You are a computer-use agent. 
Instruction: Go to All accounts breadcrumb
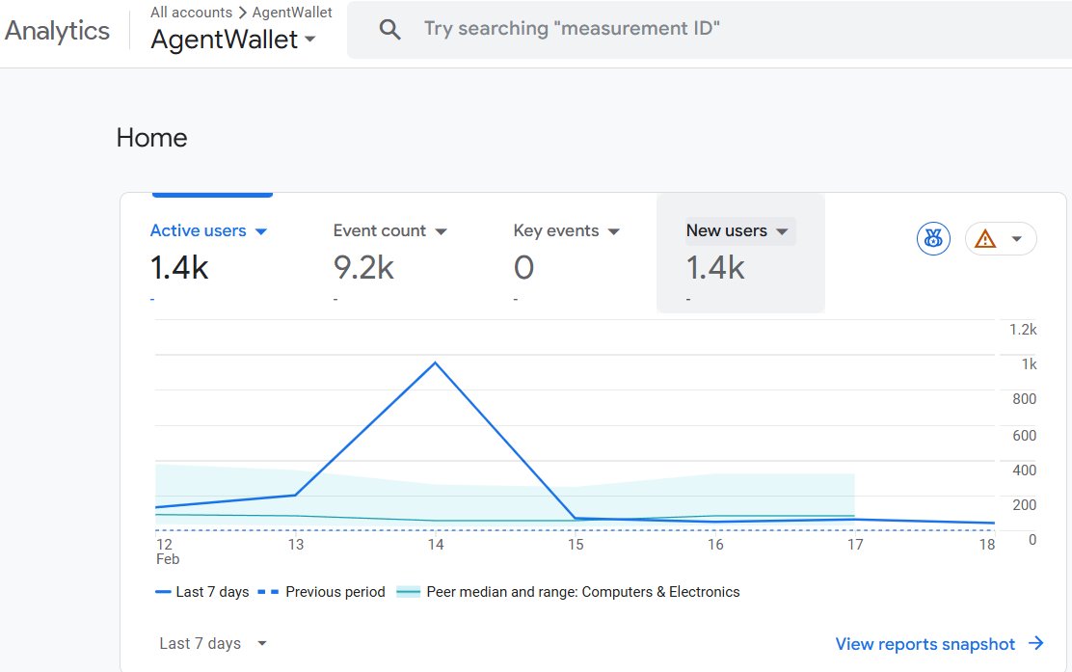[192, 13]
